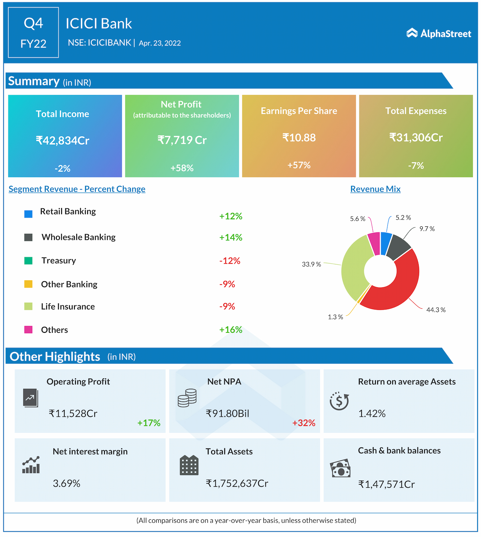Select the yellow Other Banking legend swatch
This screenshot has height=537, width=481.
coord(28,284)
